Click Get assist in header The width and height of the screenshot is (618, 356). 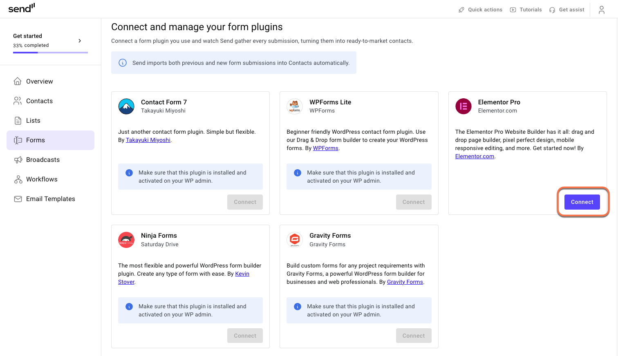point(571,10)
